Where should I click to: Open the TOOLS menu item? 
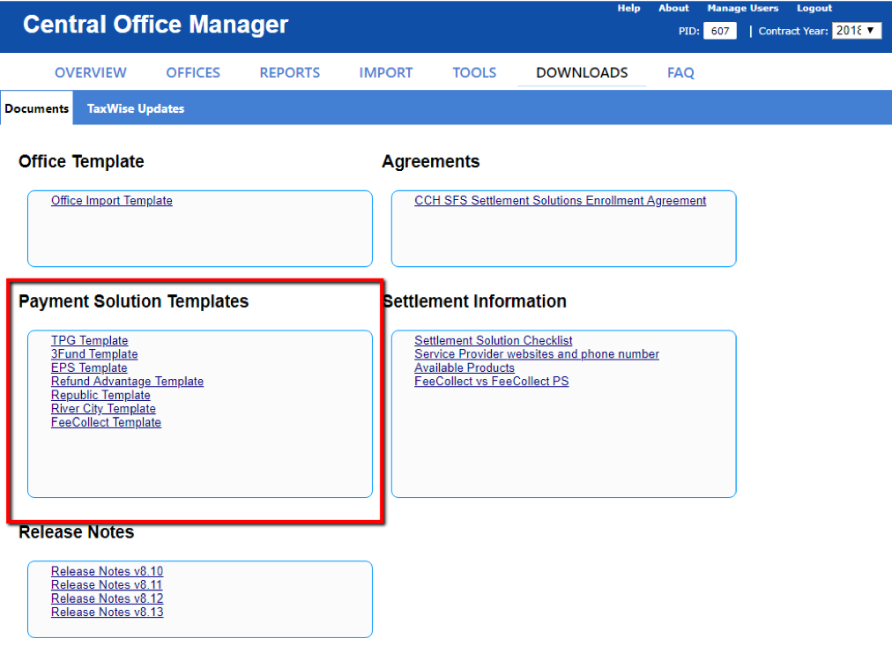(x=474, y=73)
